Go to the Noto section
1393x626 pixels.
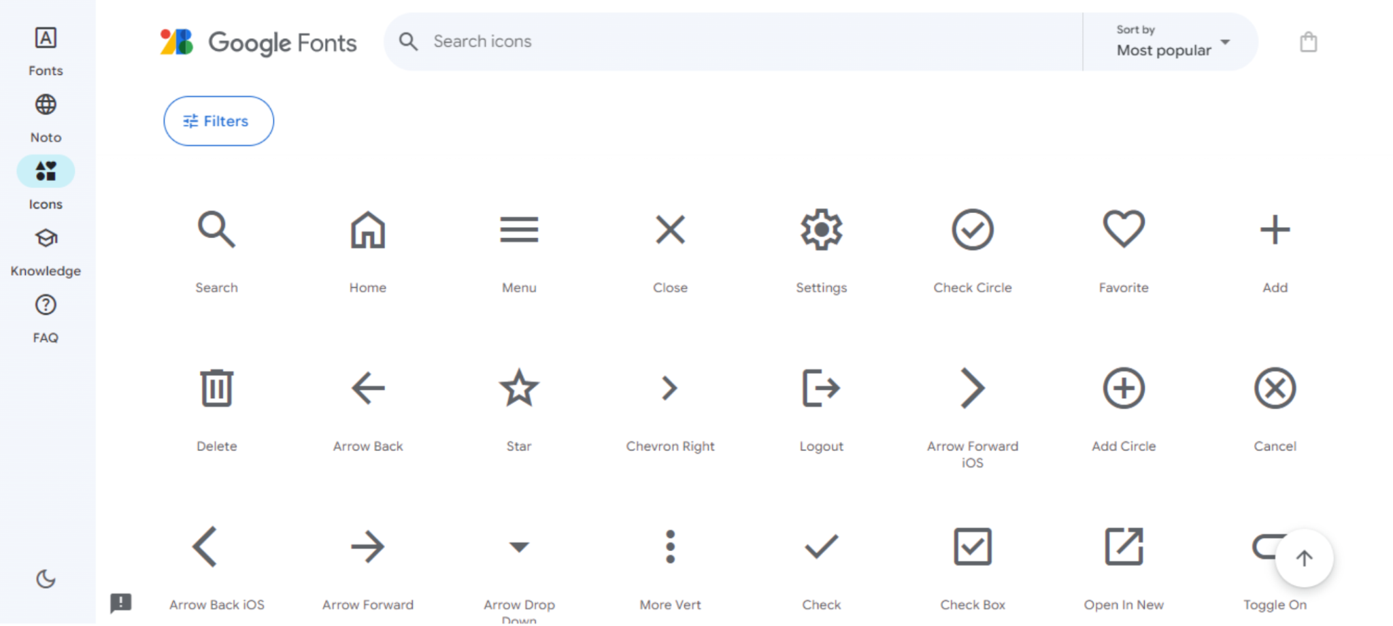tap(45, 114)
